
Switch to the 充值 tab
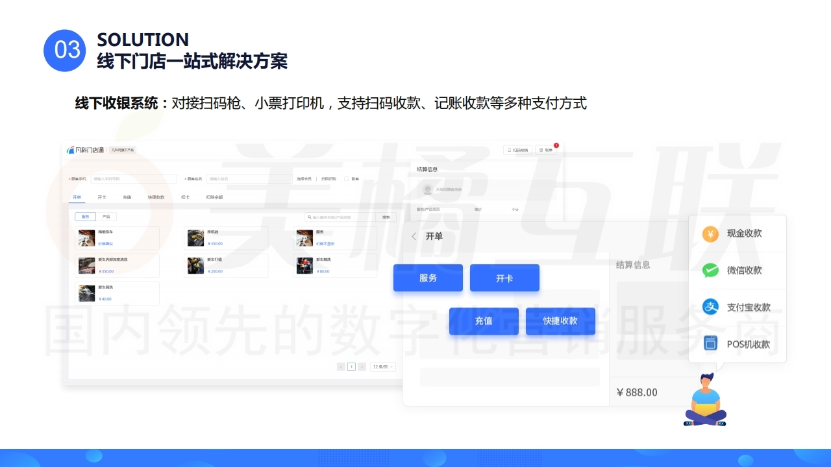pyautogui.click(x=127, y=197)
